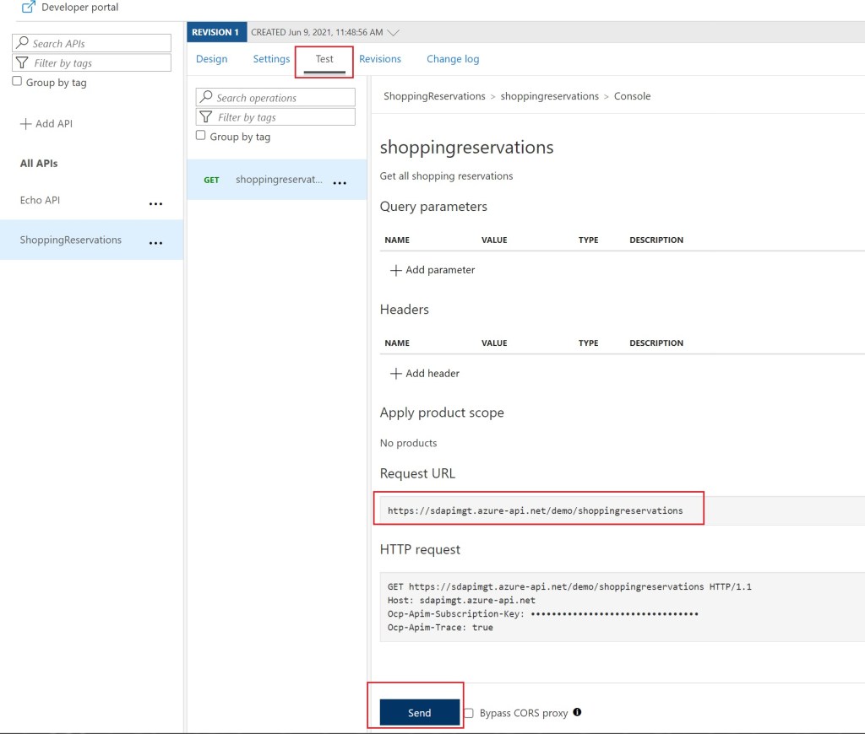Screen dimensions: 865x734
Task: Click the plus icon for Add header
Action: point(395,374)
